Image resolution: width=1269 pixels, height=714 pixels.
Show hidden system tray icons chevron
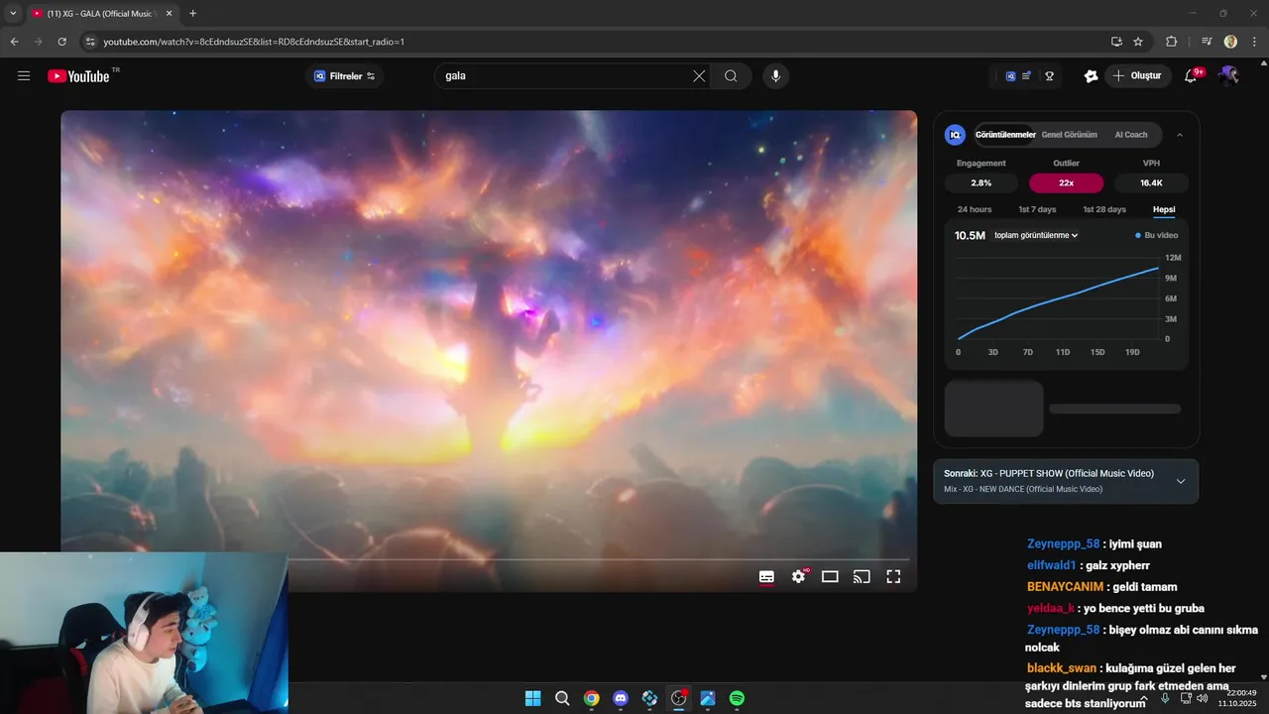coord(1143,699)
